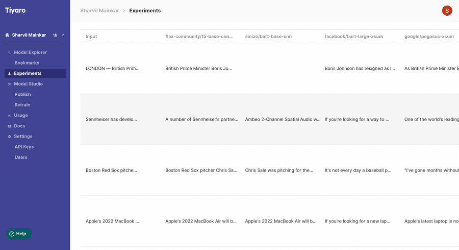The height and width of the screenshot is (250, 459).
Task: Click the Docs book icon
Action: [9, 126]
